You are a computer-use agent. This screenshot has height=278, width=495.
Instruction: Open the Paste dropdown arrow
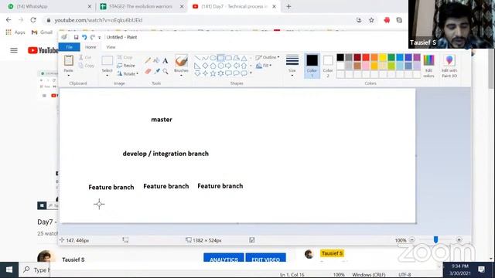coord(69,76)
